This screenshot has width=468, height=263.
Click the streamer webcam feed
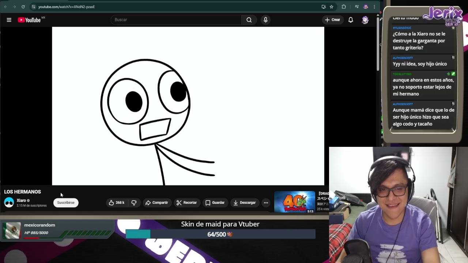[x=399, y=205]
